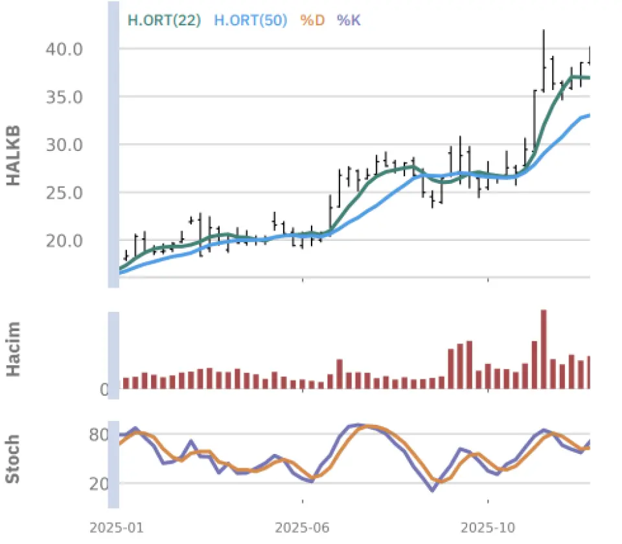Click the Stoch panel title
The width and height of the screenshot is (622, 544).
coord(13,459)
